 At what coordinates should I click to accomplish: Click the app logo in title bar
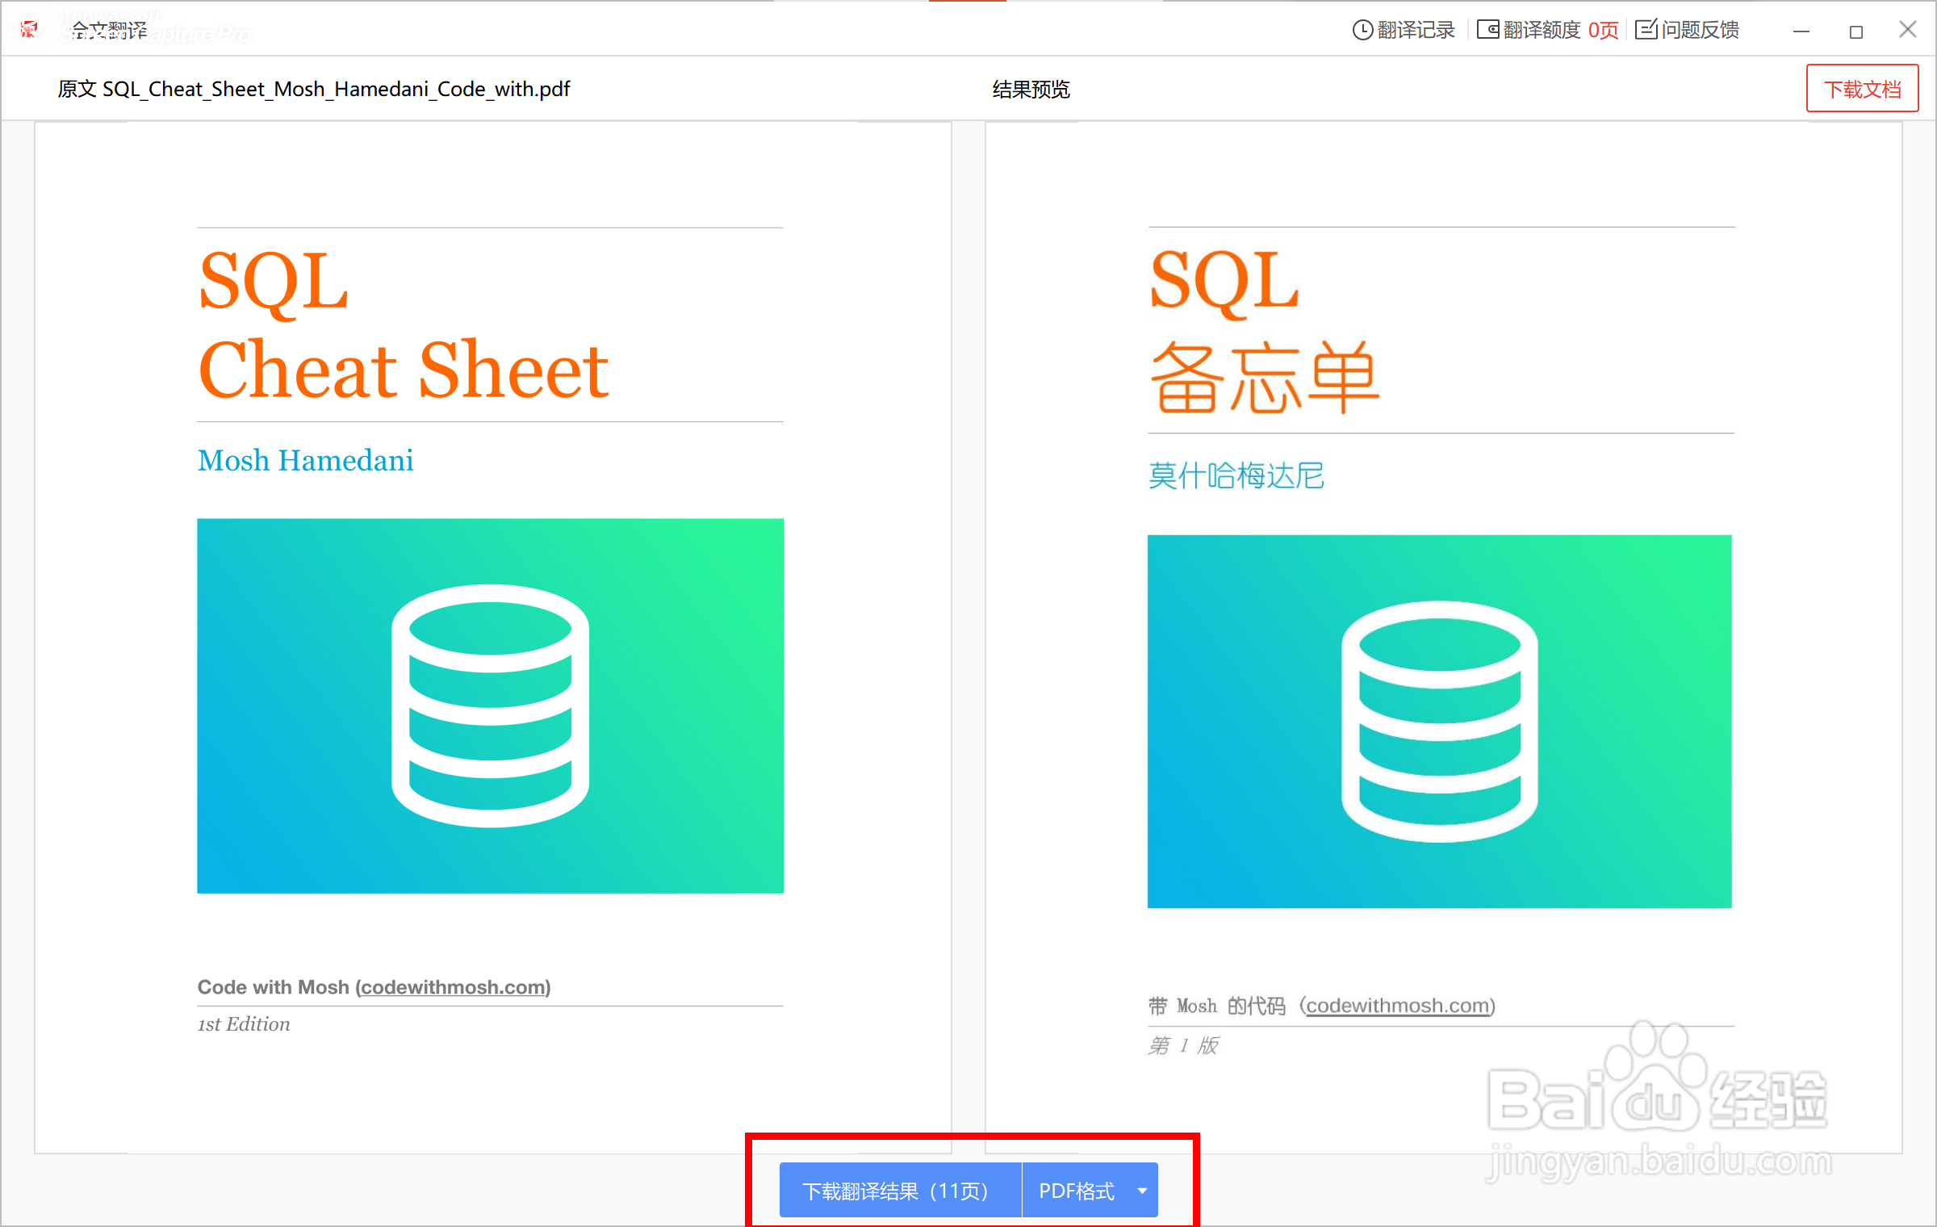(29, 30)
